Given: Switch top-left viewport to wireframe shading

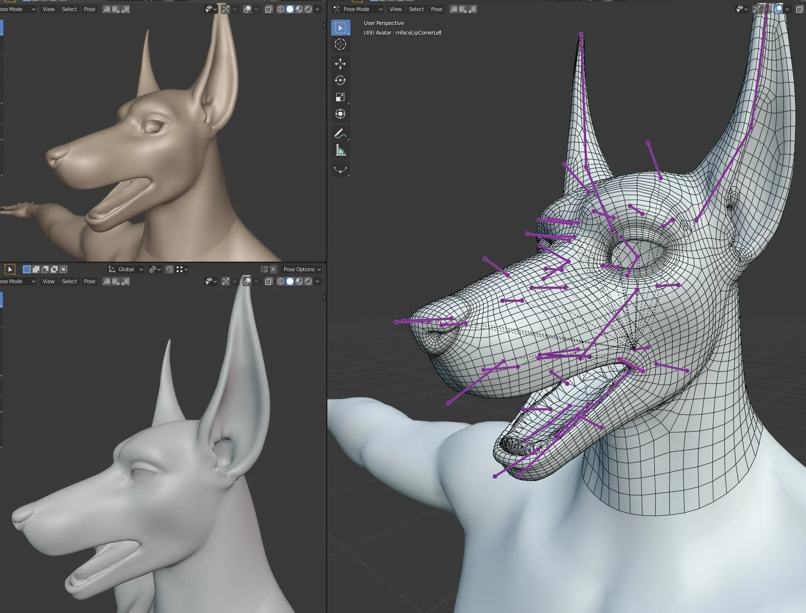Looking at the screenshot, I should (281, 9).
